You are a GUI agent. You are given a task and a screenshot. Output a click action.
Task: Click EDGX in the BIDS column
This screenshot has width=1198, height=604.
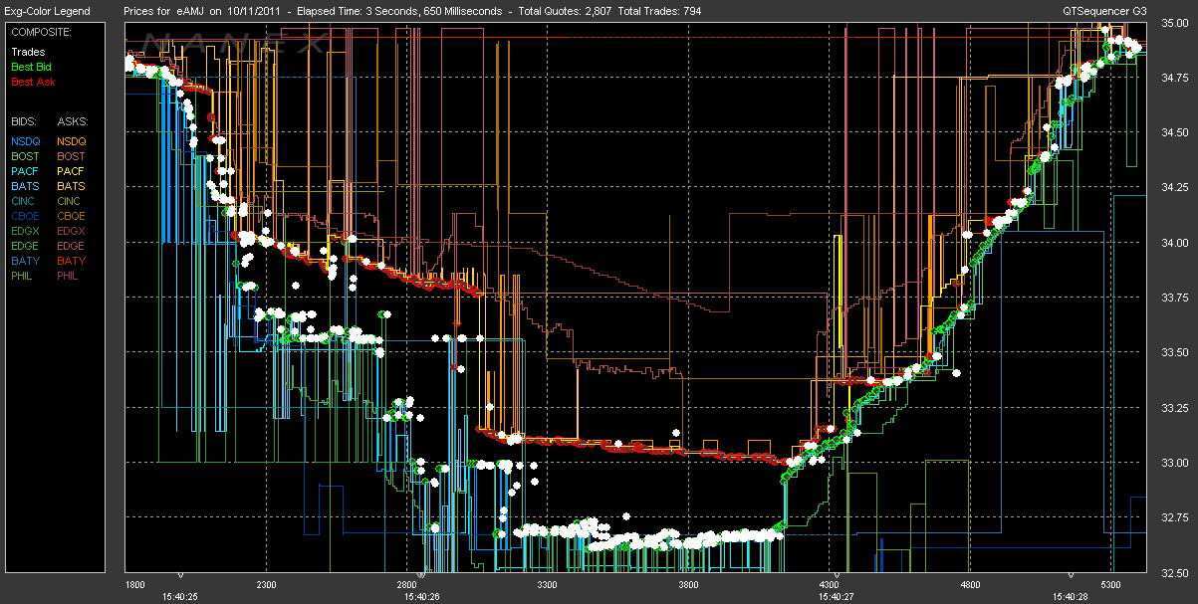click(26, 231)
